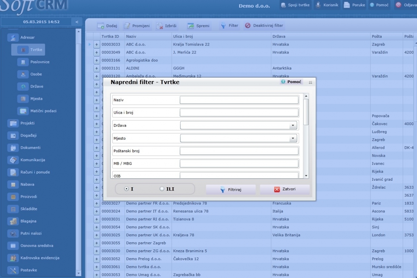Image resolution: width=417 pixels, height=278 pixels.
Task: Open the Kadrovska evidencija icon
Action: [13, 258]
